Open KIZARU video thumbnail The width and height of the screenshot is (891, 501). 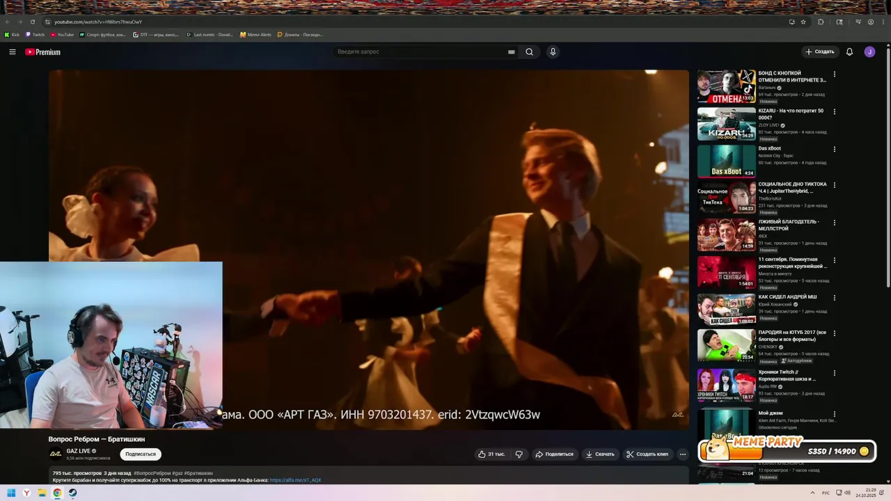click(726, 124)
